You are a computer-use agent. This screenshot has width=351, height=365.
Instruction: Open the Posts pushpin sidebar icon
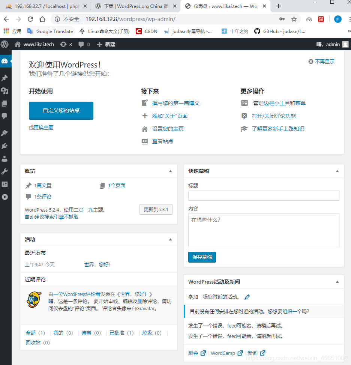[x=4, y=78]
